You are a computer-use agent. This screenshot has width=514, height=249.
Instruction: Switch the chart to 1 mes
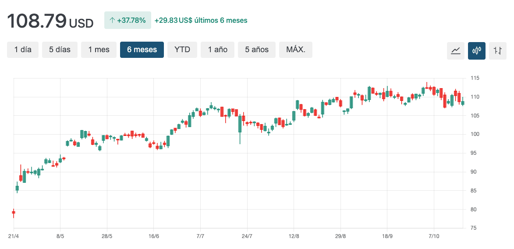click(x=99, y=50)
